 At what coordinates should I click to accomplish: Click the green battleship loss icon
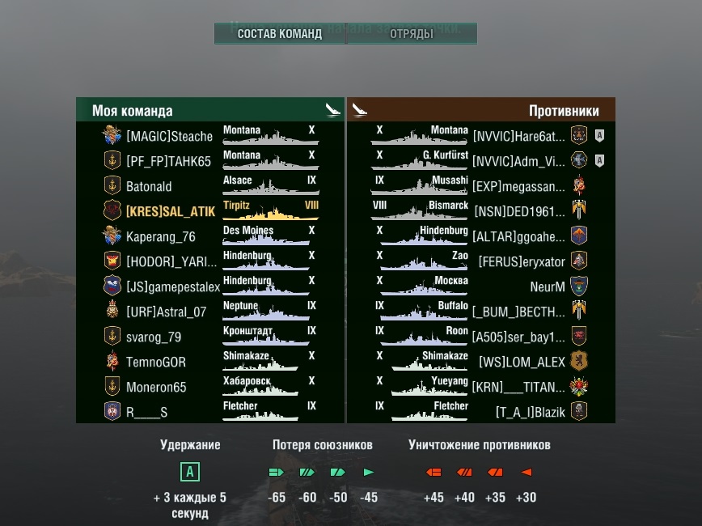(277, 472)
